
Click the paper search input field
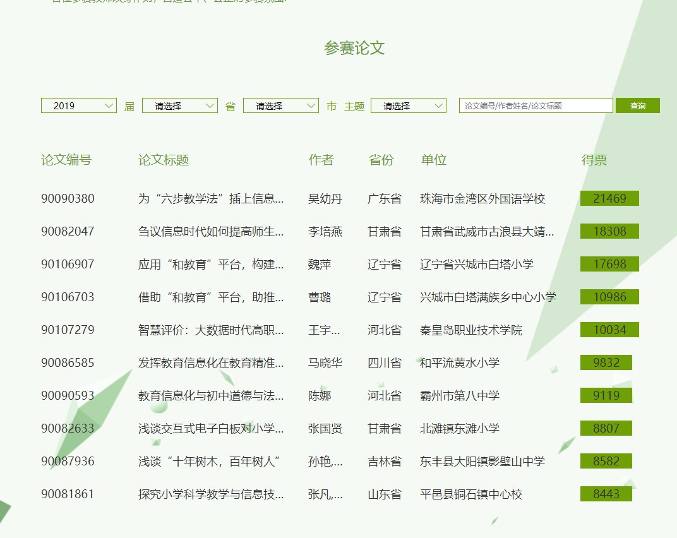536,106
